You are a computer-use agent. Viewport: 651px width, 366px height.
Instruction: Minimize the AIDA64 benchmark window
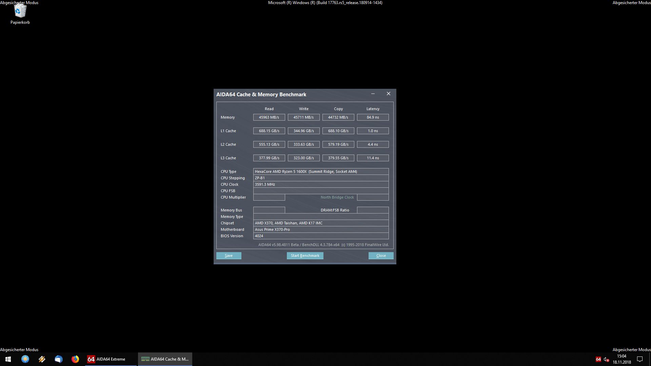(373, 94)
